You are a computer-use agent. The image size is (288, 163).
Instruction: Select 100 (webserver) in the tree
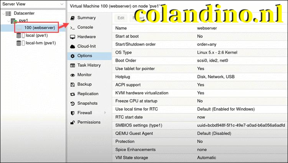click(x=39, y=28)
